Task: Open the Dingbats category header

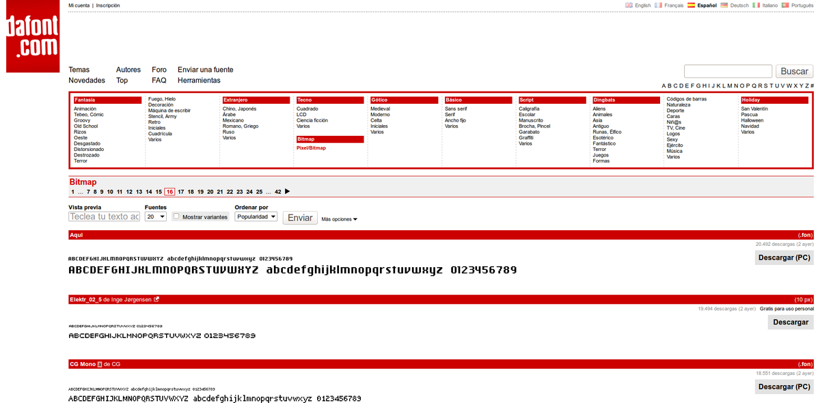Action: coord(627,100)
